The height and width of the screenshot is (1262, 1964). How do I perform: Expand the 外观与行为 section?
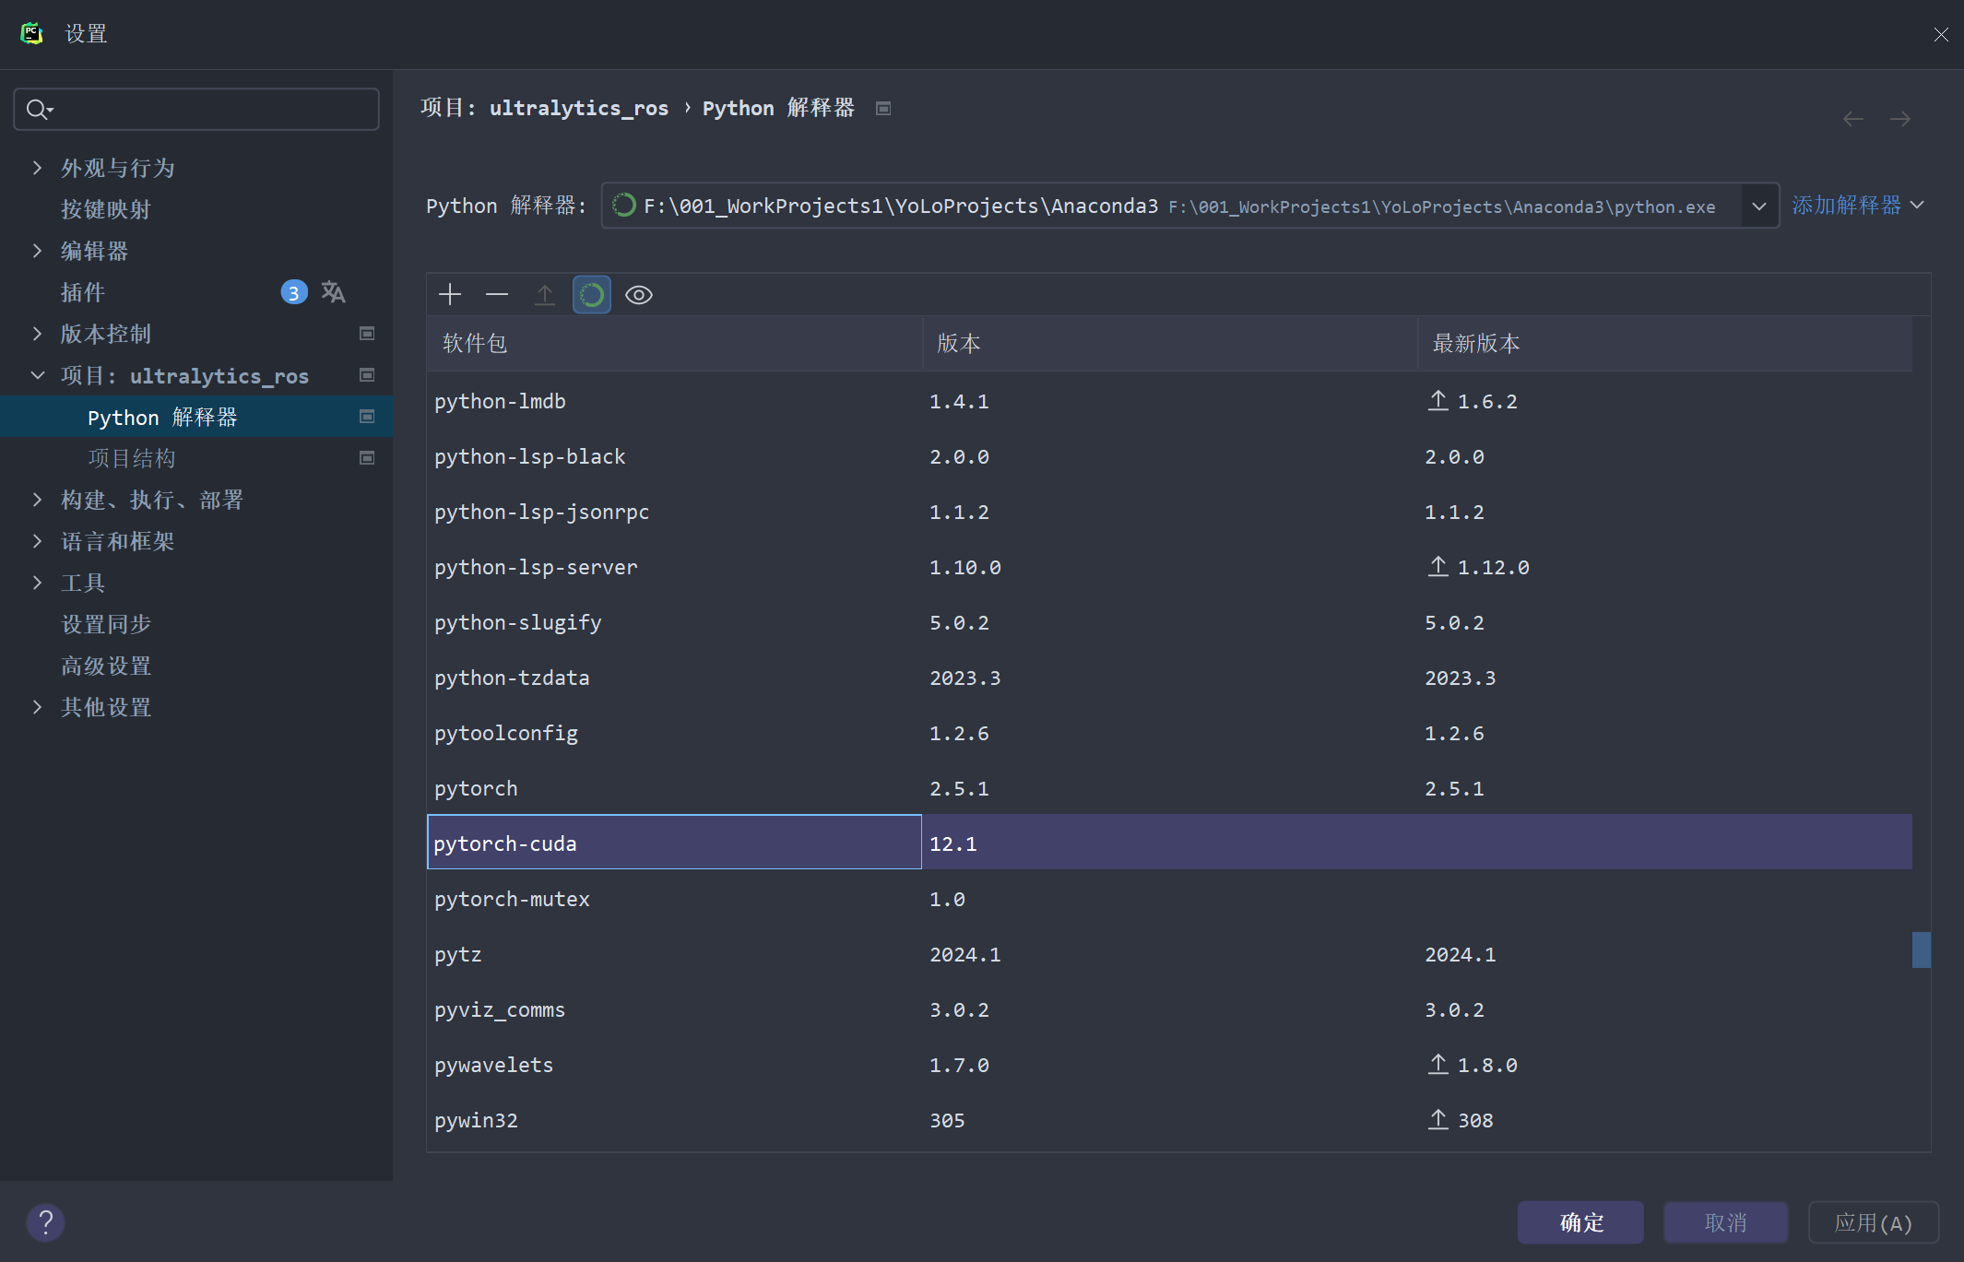37,167
